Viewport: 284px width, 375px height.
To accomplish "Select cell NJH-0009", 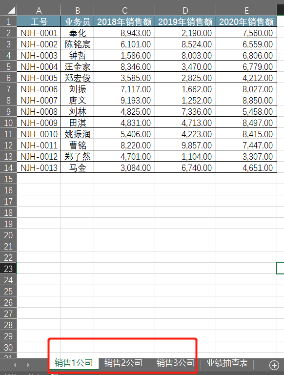I will click(39, 123).
